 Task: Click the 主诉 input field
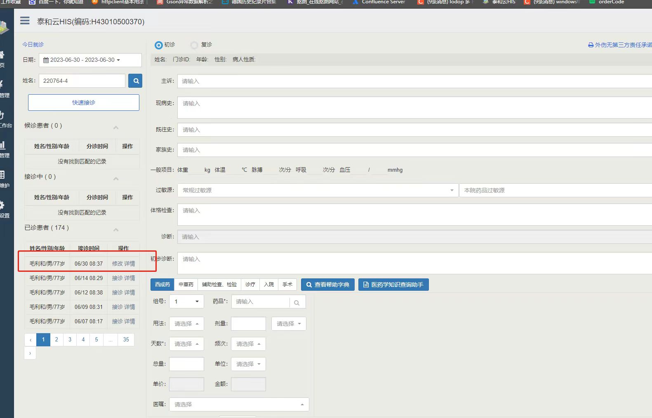click(x=415, y=81)
